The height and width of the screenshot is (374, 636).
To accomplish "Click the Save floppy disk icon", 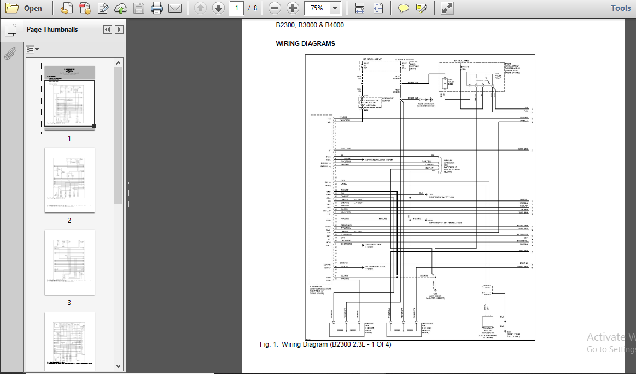I will pyautogui.click(x=139, y=8).
